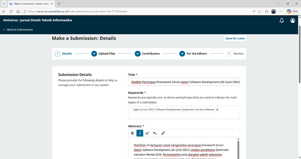
Task: Click the Abstract scrollbar up arrow
Action: (238, 139)
